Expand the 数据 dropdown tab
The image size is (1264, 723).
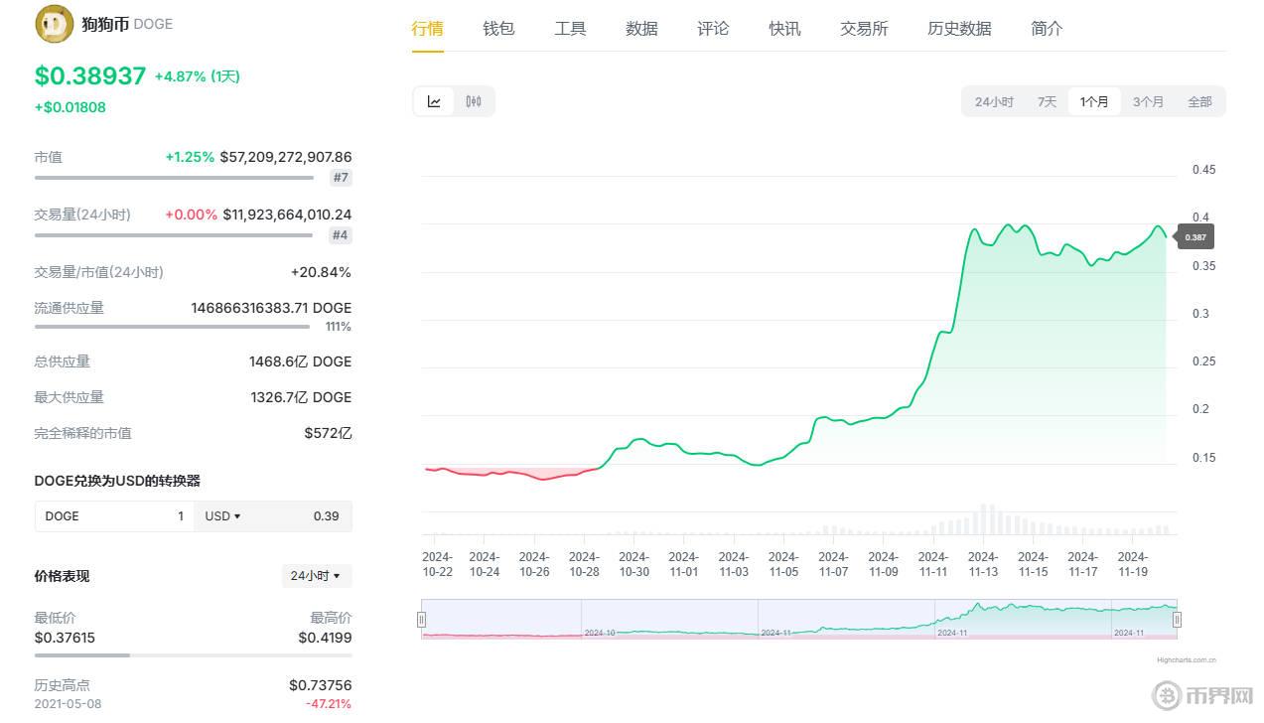(x=641, y=29)
